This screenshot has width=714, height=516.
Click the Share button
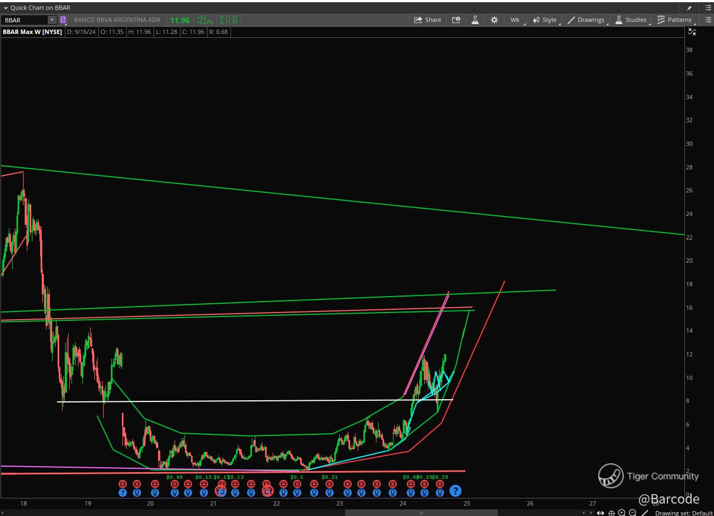[x=428, y=20]
